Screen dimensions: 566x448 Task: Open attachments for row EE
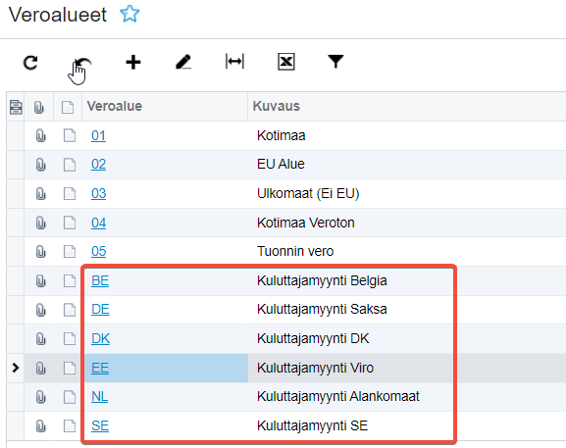coord(41,369)
